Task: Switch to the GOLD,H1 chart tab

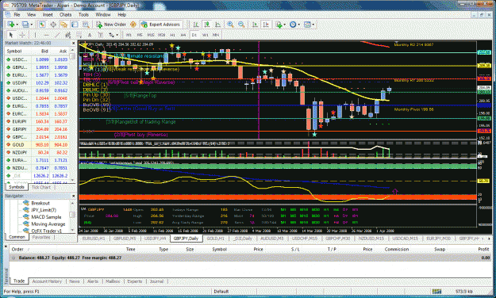Action: pos(215,239)
